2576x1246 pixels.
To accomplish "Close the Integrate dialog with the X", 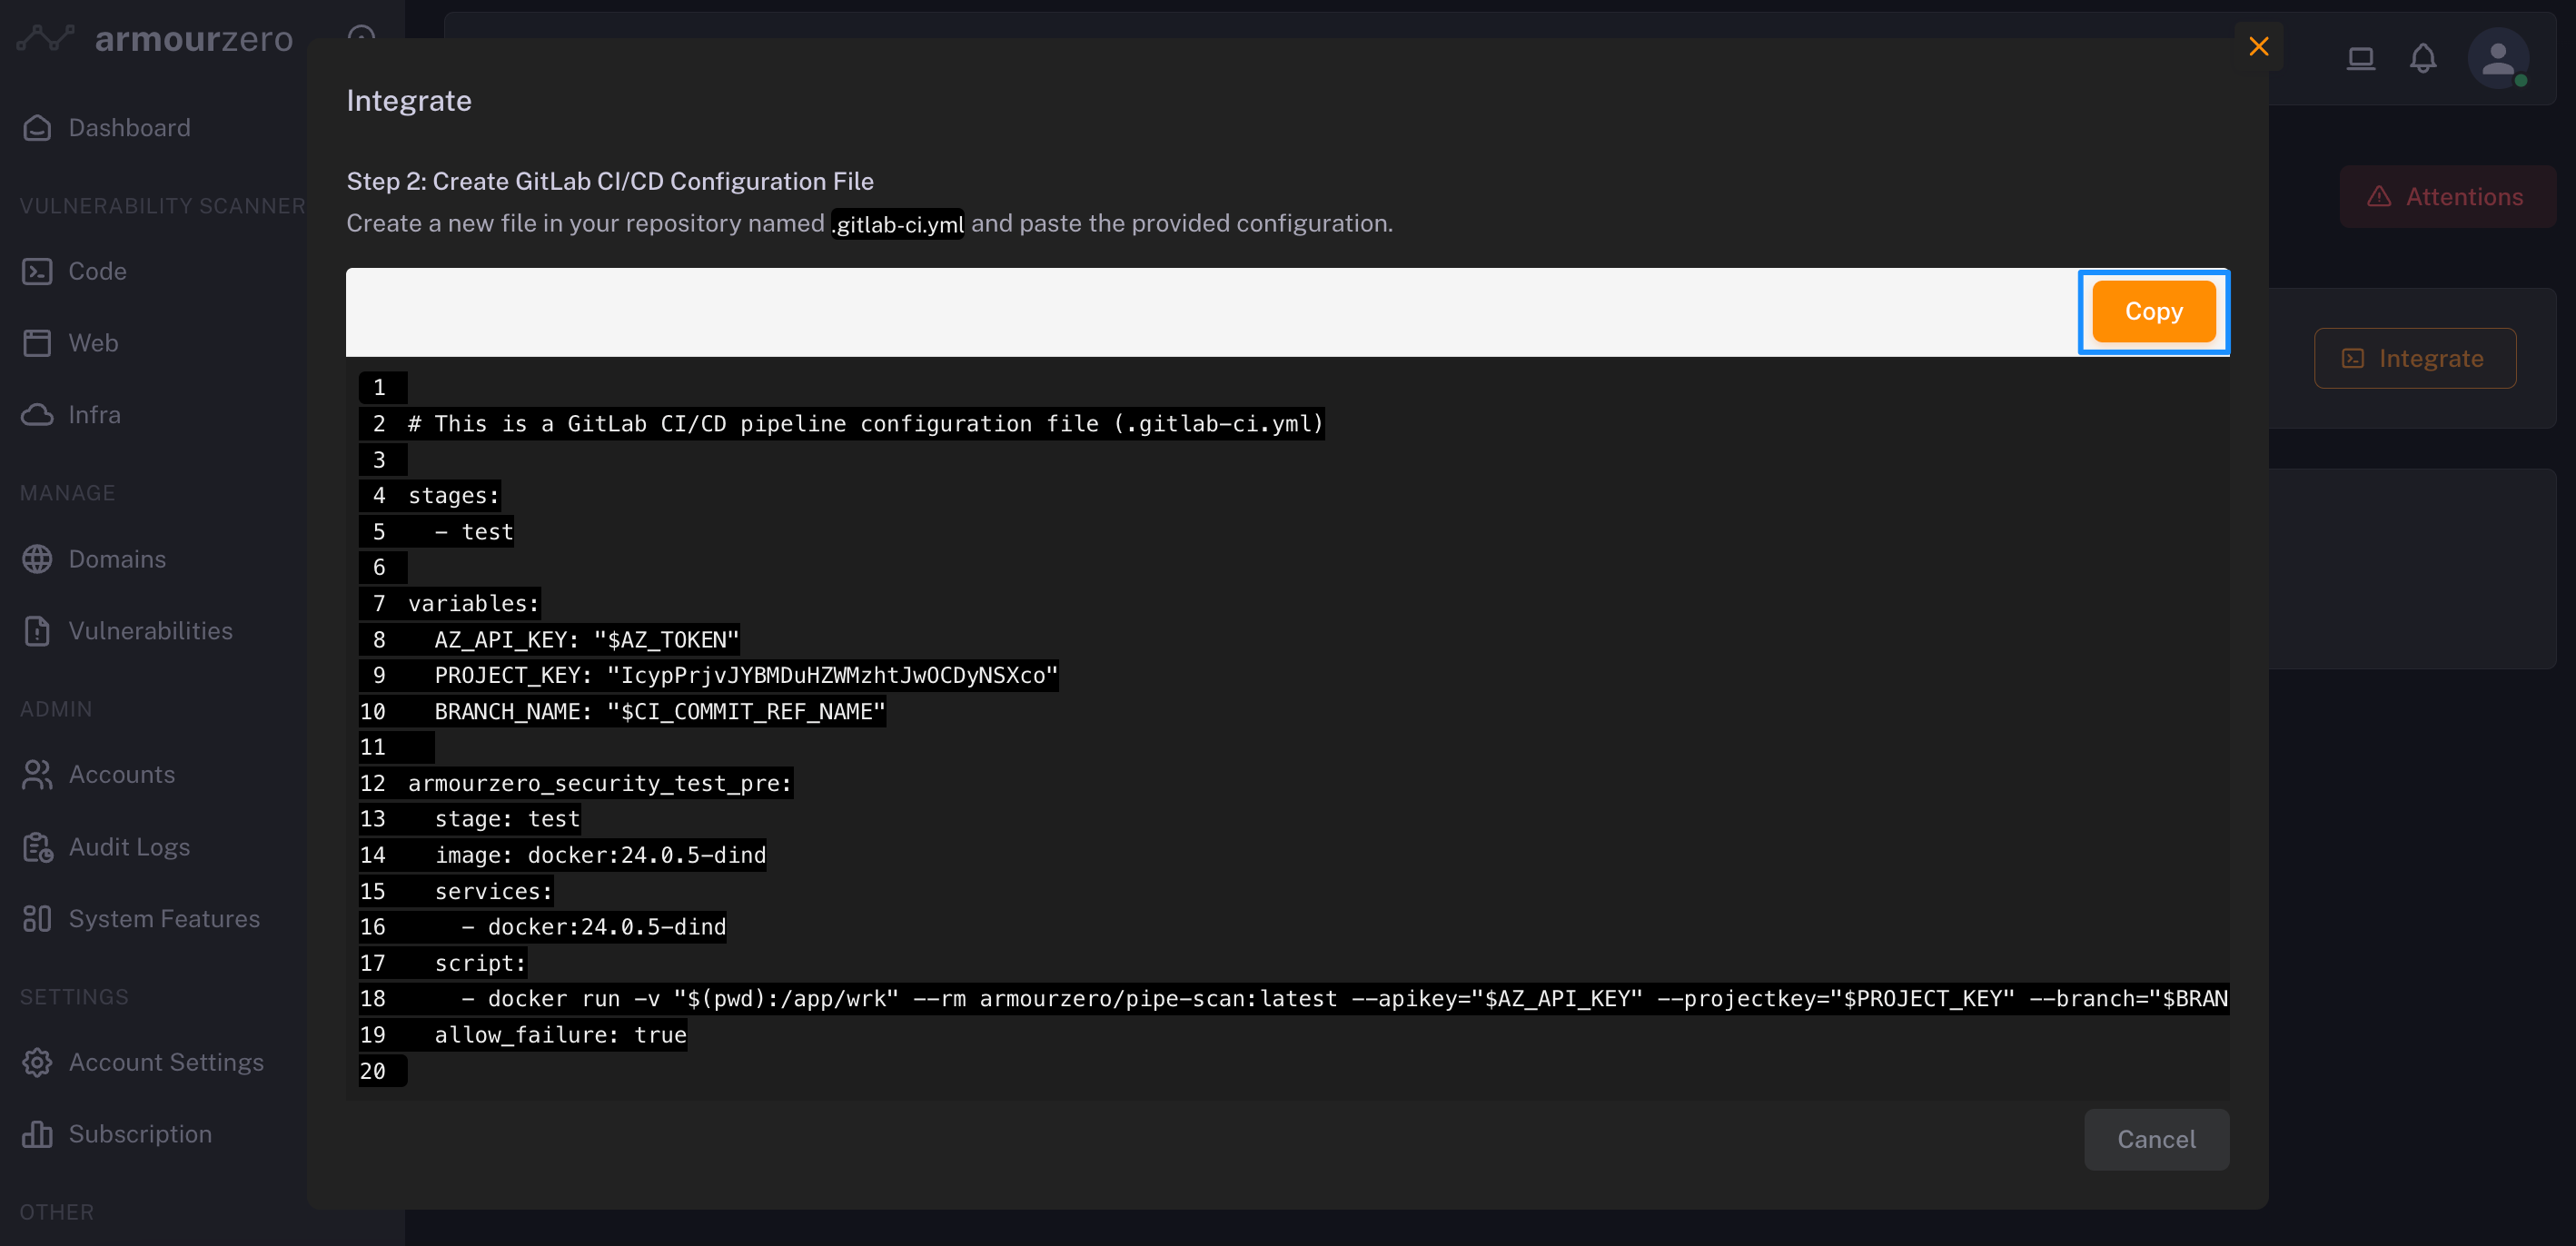I will tap(2258, 46).
